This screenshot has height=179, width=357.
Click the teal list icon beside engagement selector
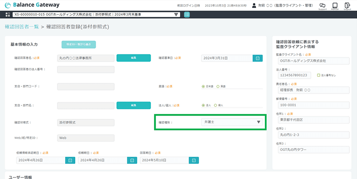(x=187, y=15)
